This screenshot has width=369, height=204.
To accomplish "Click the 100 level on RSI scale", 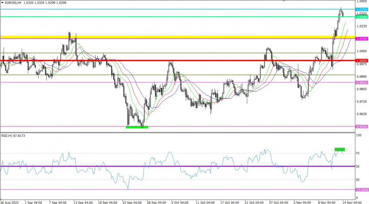I will tap(359, 135).
